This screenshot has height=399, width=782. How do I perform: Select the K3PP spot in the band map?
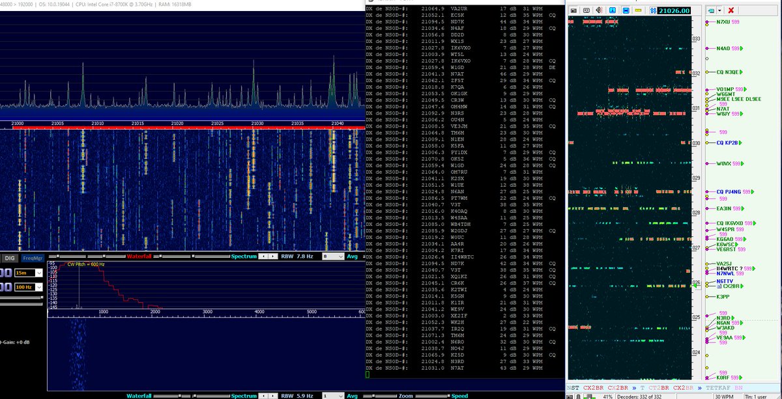tap(722, 297)
